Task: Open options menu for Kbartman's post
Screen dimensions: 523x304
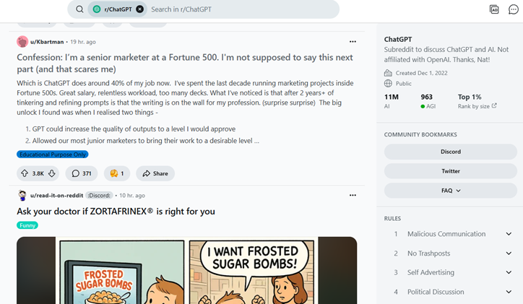Action: pyautogui.click(x=353, y=42)
